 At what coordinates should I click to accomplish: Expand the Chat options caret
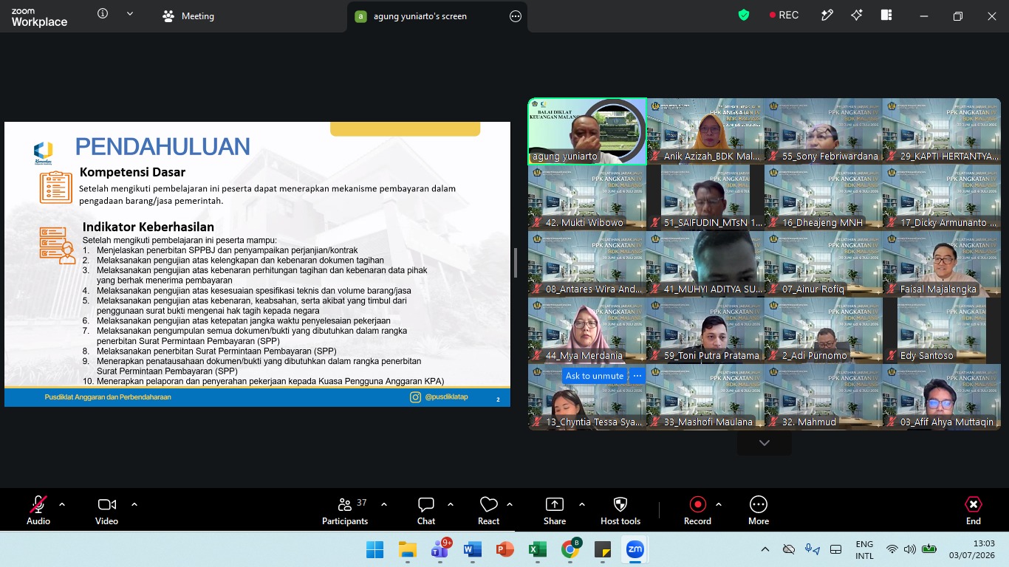451,504
